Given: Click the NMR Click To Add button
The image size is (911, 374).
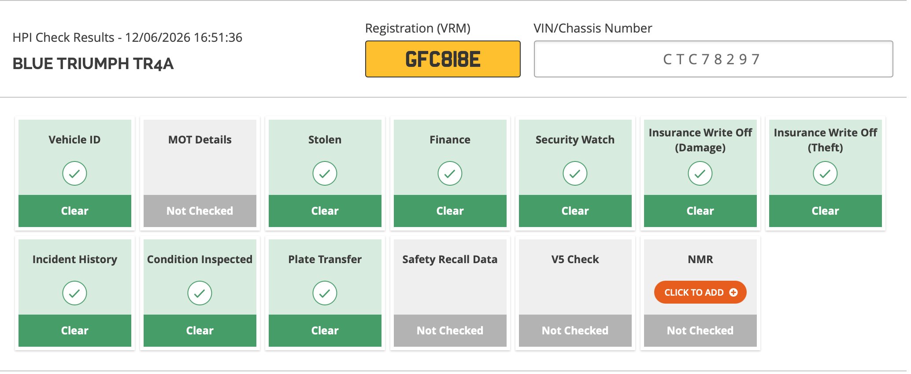Looking at the screenshot, I should (x=700, y=292).
